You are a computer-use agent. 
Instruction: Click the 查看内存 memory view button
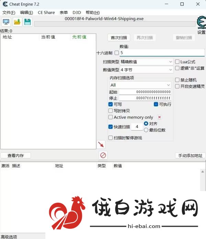click(x=15, y=155)
